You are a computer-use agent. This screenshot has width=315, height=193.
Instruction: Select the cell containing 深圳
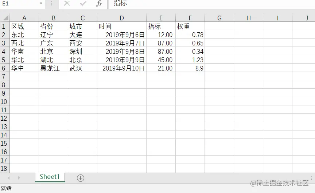pos(82,52)
